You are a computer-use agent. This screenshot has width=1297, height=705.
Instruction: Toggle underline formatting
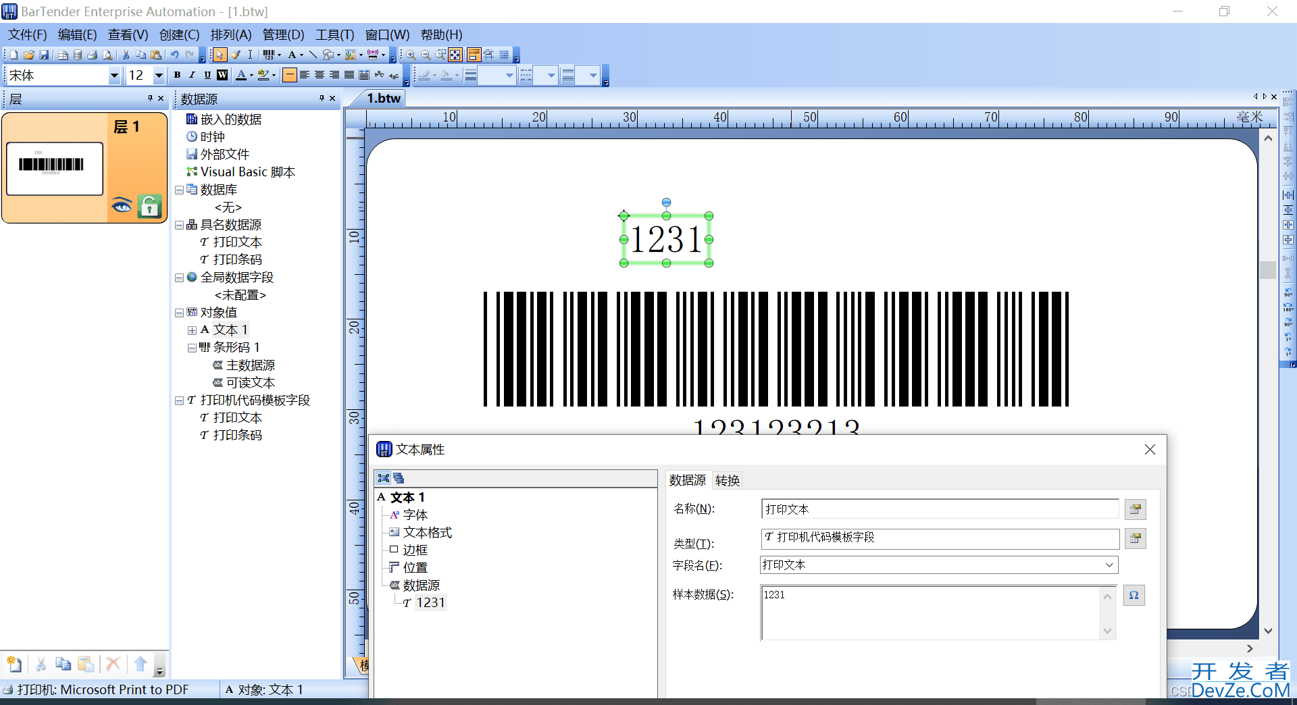click(207, 75)
